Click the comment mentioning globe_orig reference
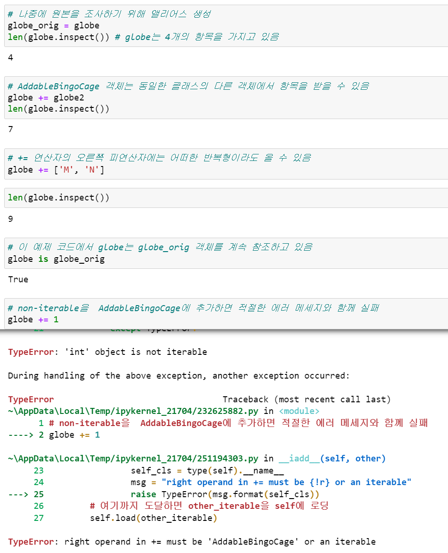 [x=160, y=247]
